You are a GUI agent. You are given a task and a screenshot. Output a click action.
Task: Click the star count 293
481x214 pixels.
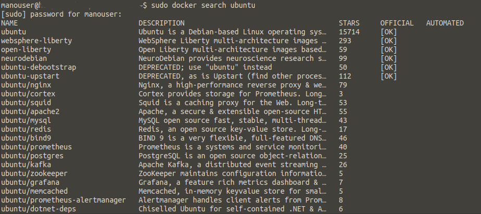(x=345, y=41)
